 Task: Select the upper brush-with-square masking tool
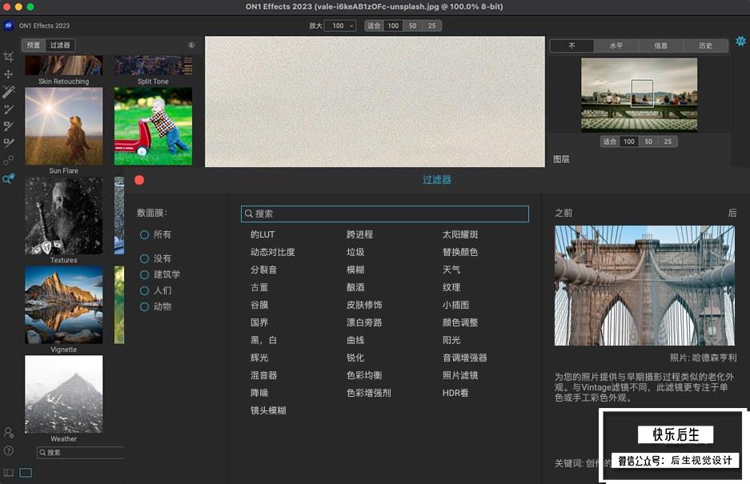9,126
